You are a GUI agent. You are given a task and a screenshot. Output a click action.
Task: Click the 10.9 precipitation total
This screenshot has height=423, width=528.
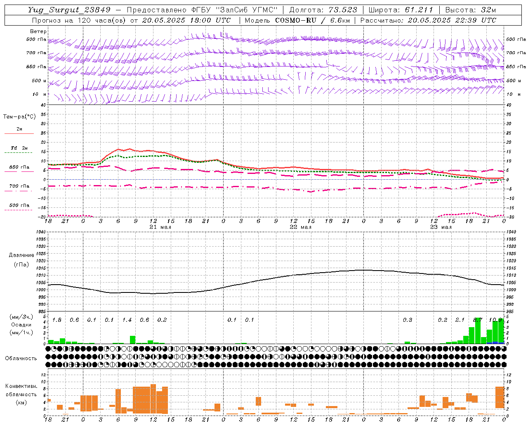(x=495, y=320)
